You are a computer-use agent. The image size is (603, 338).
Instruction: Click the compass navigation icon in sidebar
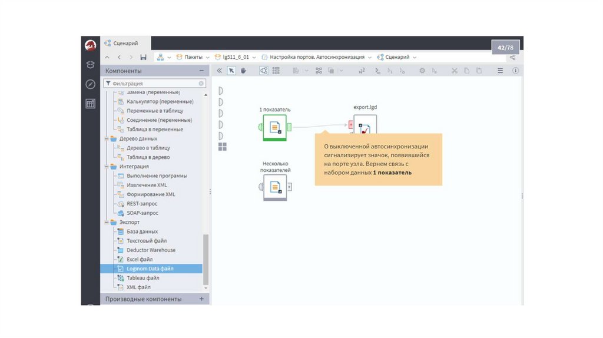90,84
